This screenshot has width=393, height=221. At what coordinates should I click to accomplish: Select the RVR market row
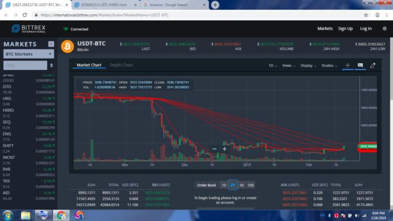click(x=28, y=172)
